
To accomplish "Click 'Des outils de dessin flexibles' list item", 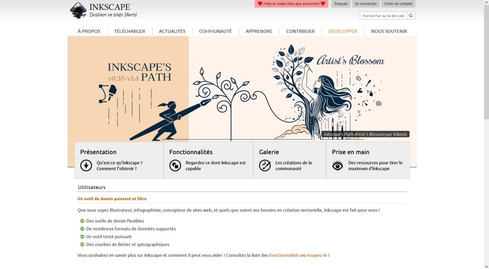I will pos(115,221).
